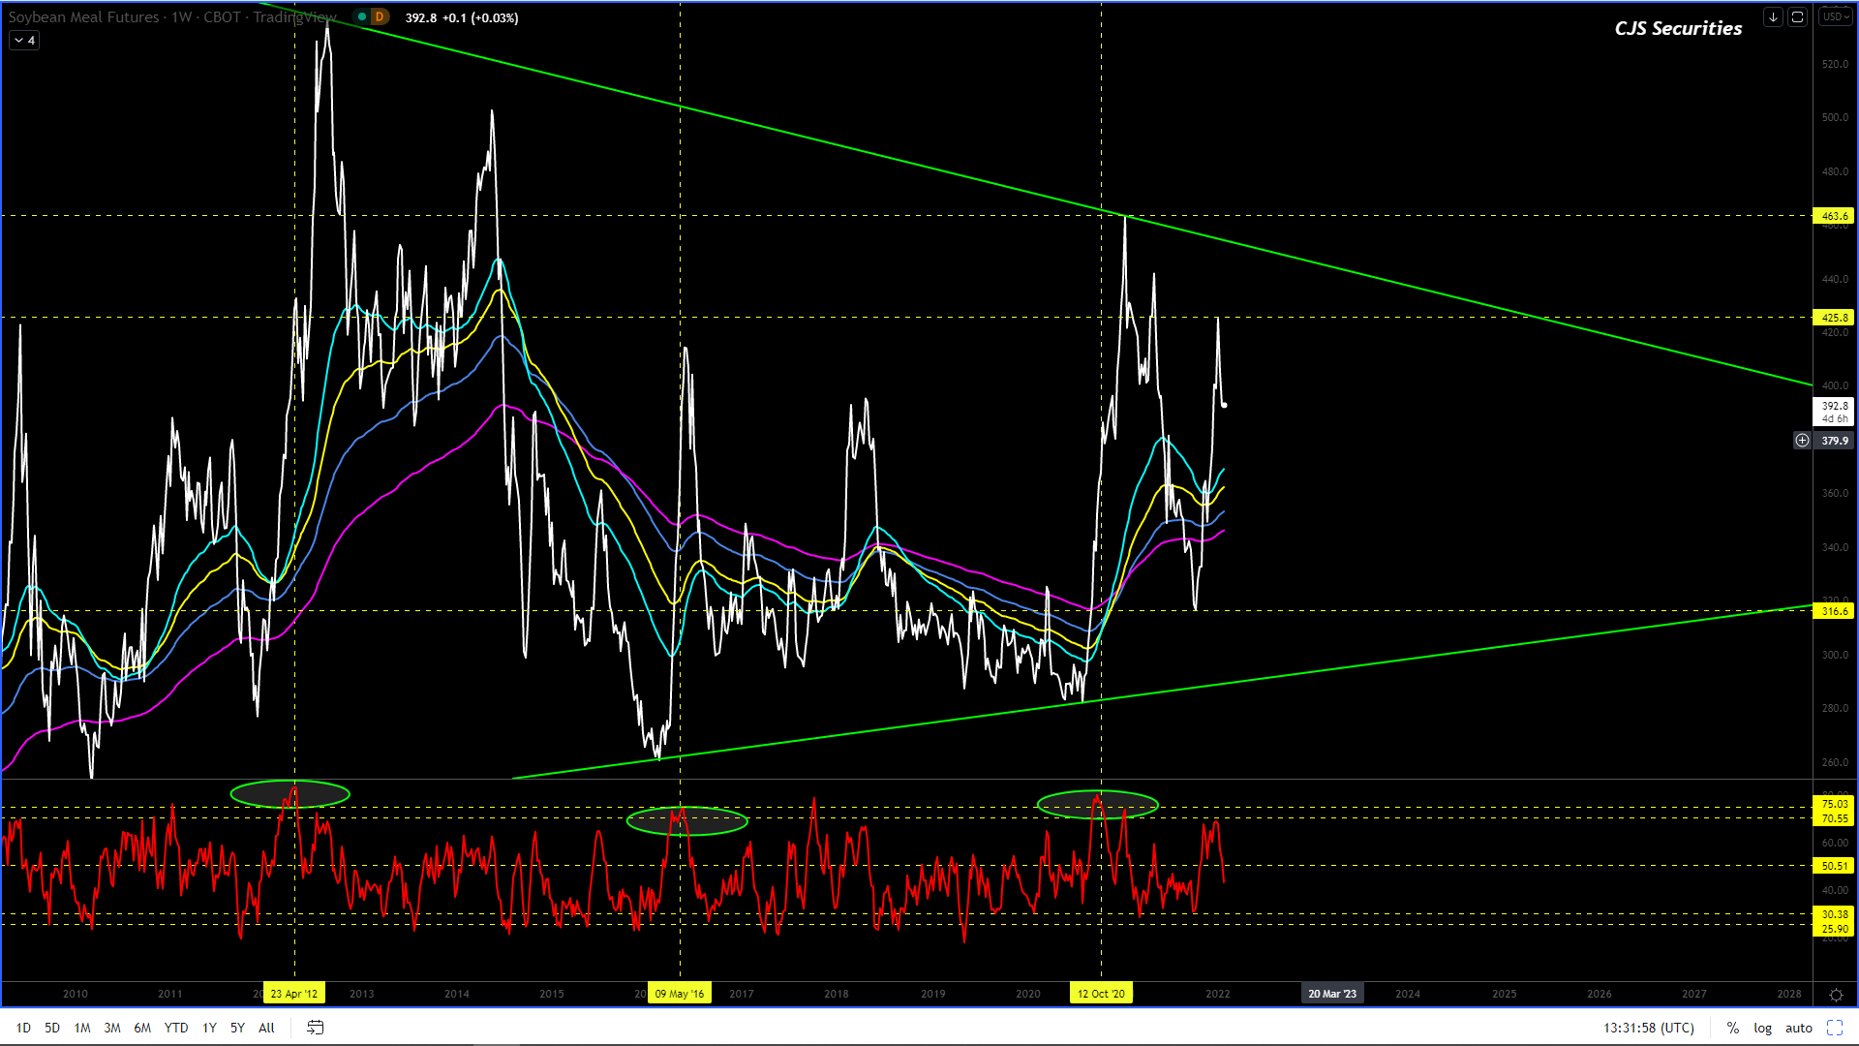Click the Soybean Meal Futures symbol title
This screenshot has width=1859, height=1046.
coord(83,17)
